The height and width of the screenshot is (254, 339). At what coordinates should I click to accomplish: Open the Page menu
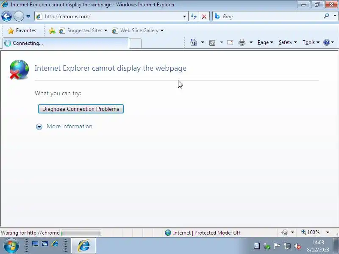click(265, 42)
